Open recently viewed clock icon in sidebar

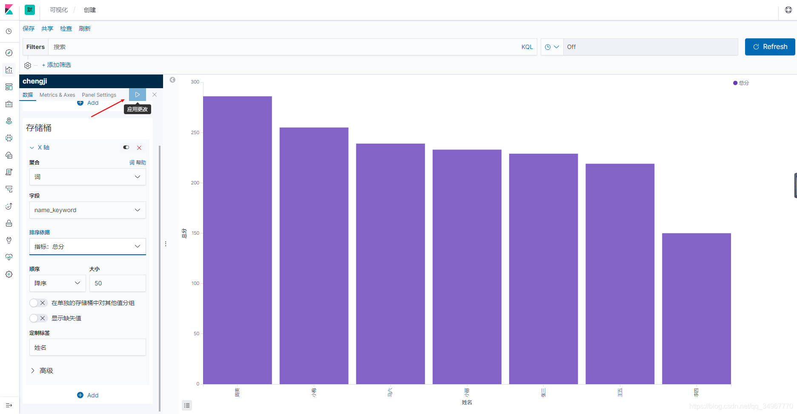click(9, 32)
